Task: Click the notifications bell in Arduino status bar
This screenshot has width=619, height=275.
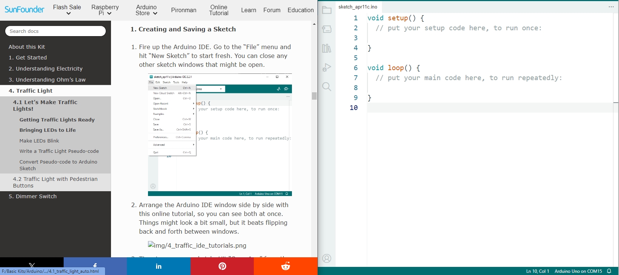Action: 609,271
